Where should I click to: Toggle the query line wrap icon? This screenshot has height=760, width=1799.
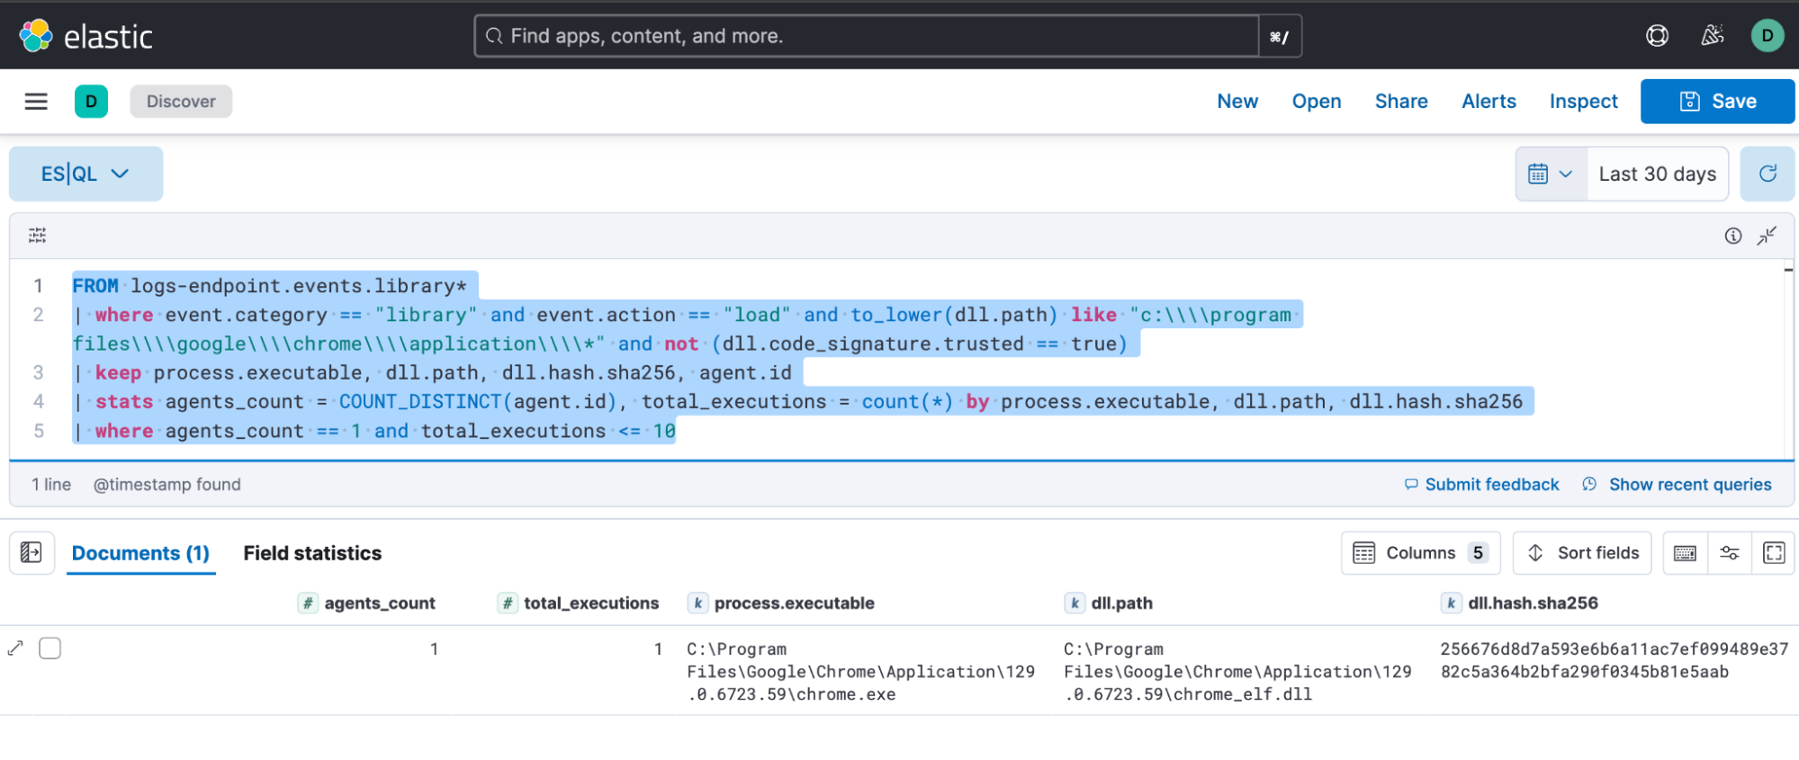(x=37, y=236)
